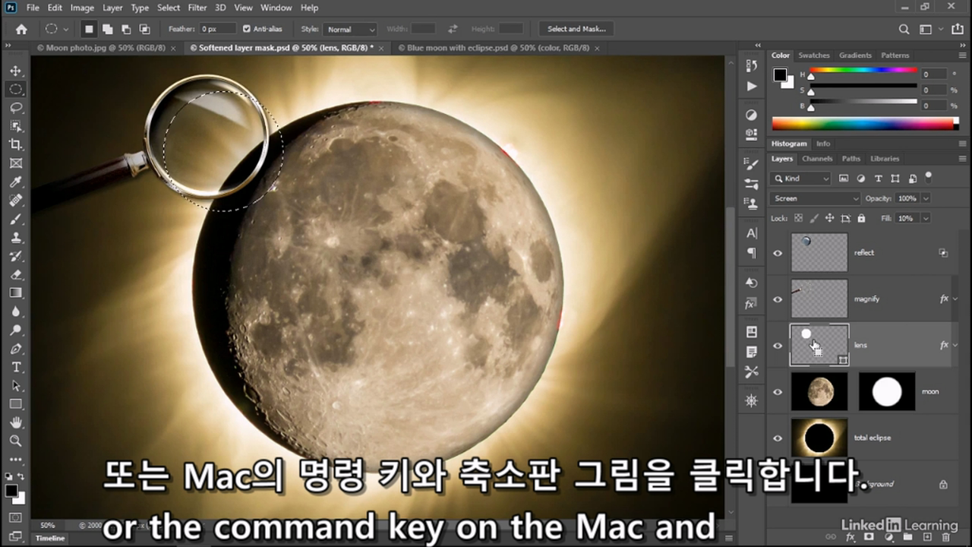Hide the reflect layer
This screenshot has width=972, height=547.
pos(778,253)
